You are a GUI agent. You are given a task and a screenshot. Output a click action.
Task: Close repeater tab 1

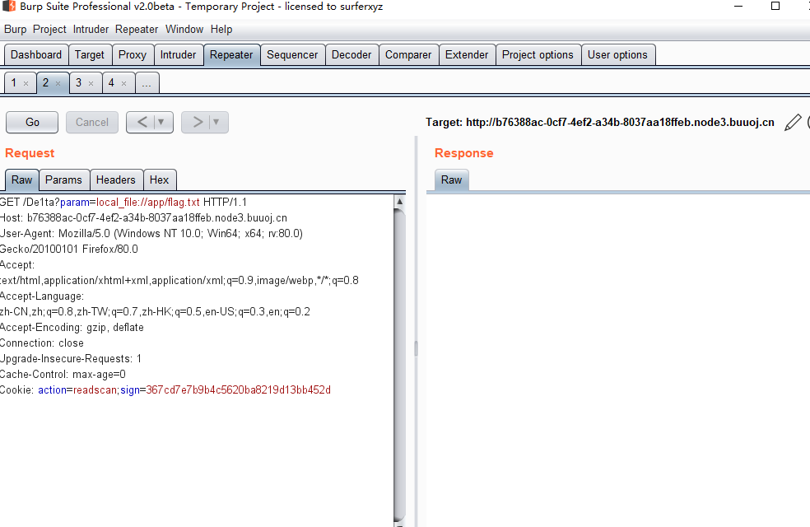tap(26, 83)
